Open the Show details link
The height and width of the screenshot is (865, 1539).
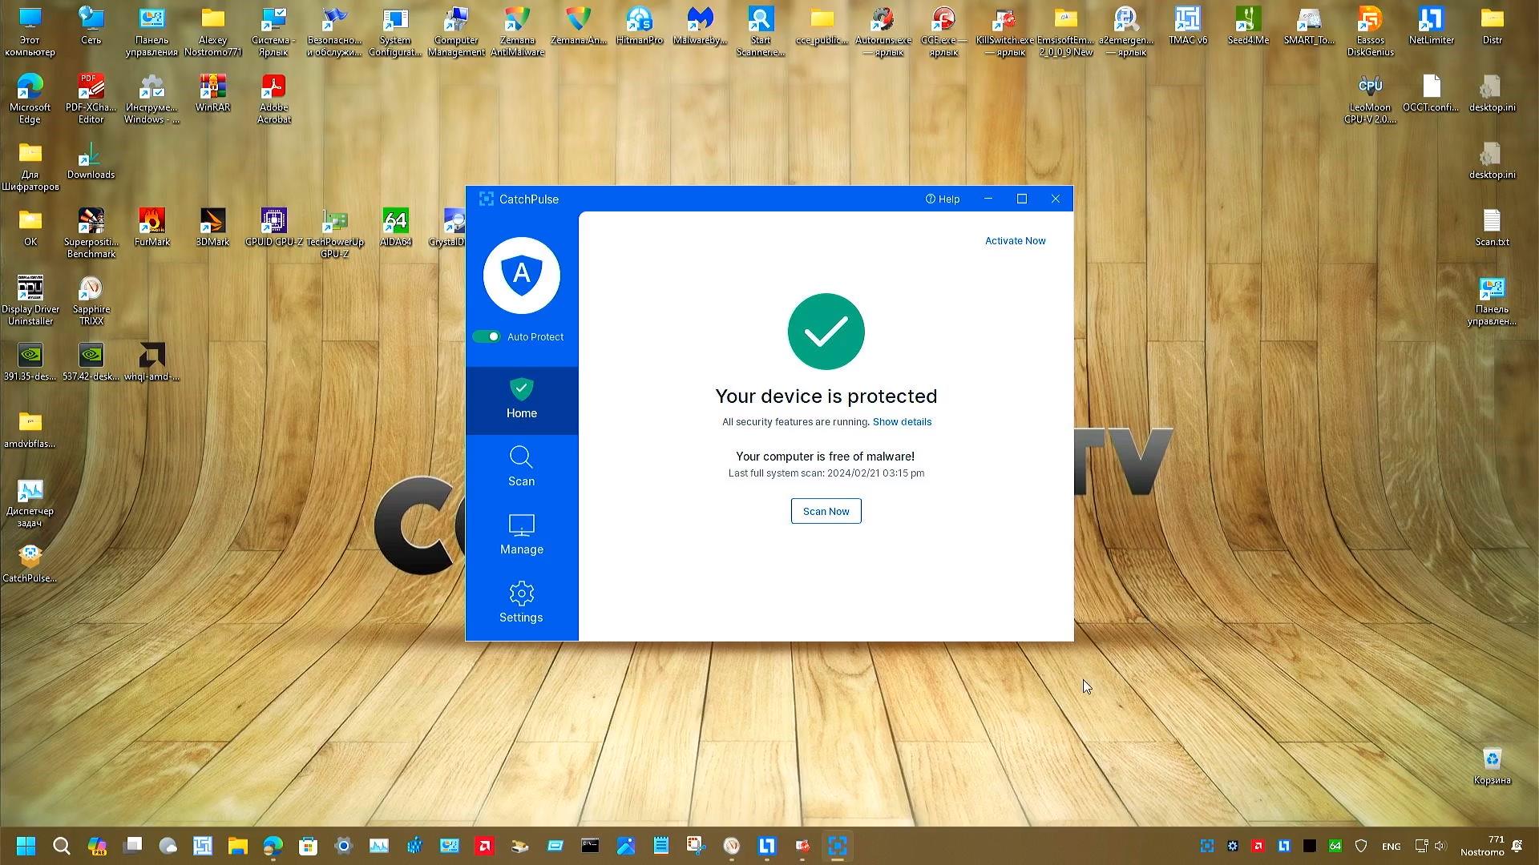902,422
